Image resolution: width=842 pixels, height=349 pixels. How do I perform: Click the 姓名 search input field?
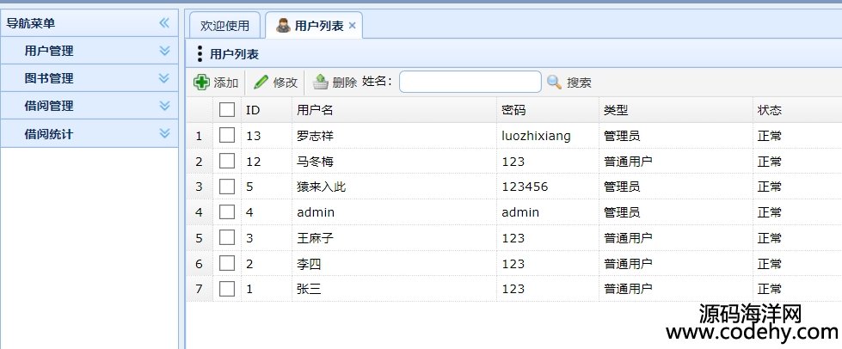(x=470, y=83)
